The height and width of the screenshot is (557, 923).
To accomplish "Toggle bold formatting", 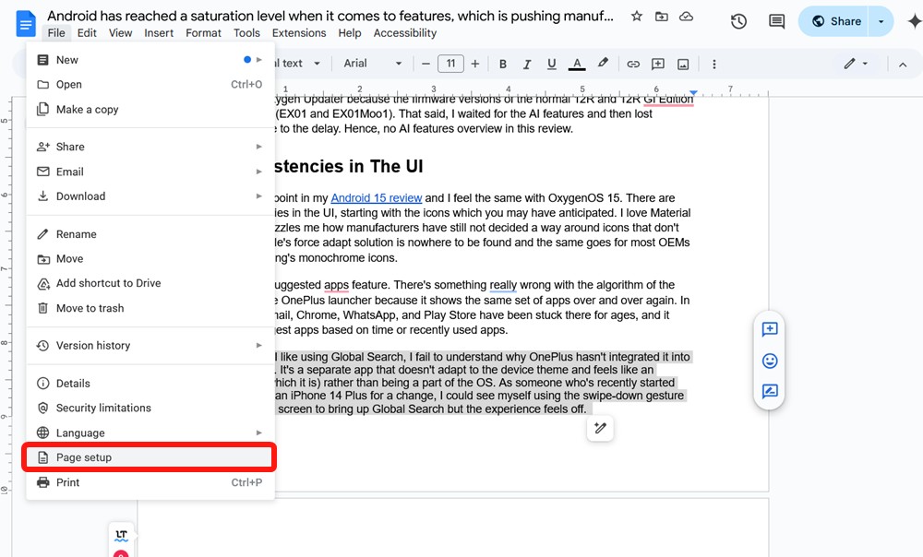I will [x=502, y=64].
